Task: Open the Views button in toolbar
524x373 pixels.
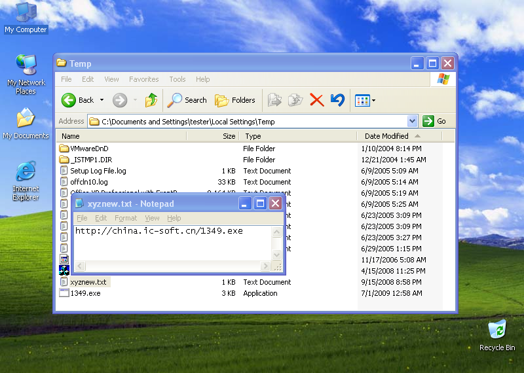Action: 362,100
